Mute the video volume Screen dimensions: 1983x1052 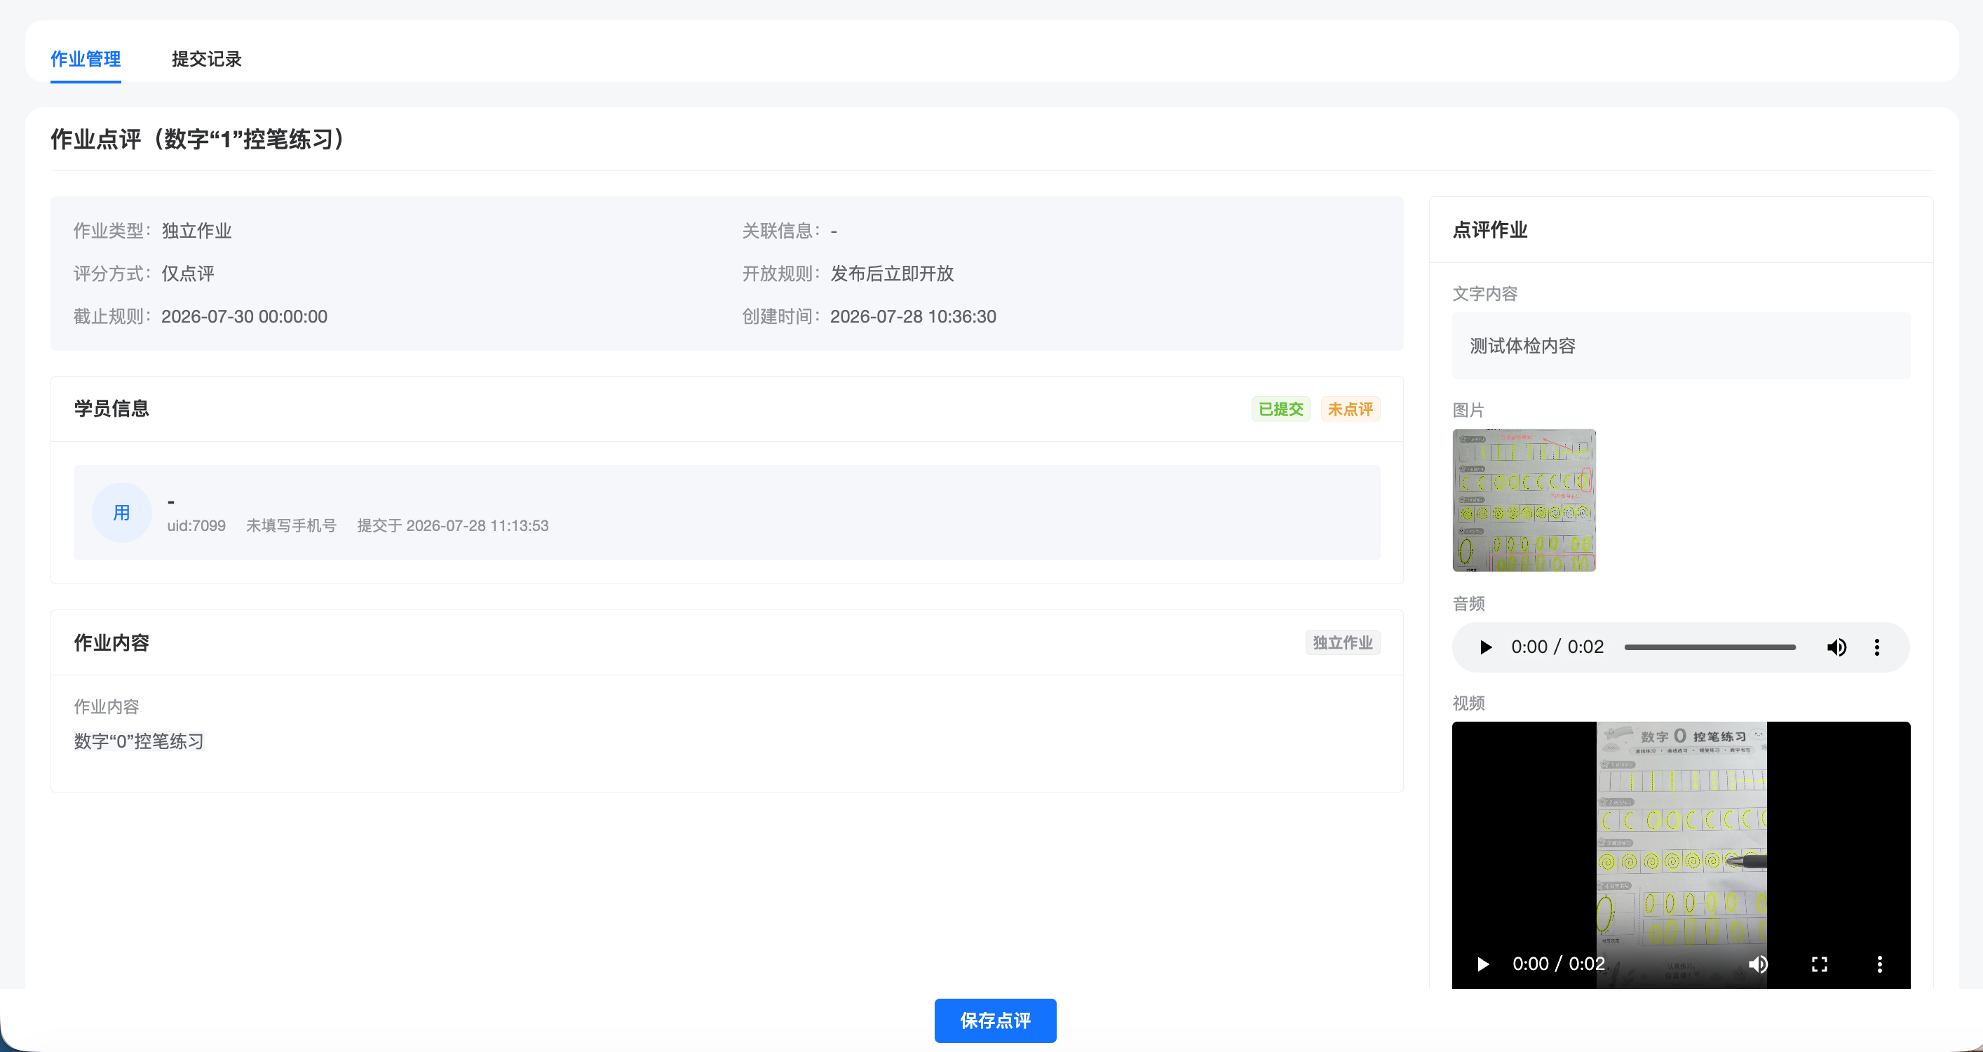click(1758, 964)
